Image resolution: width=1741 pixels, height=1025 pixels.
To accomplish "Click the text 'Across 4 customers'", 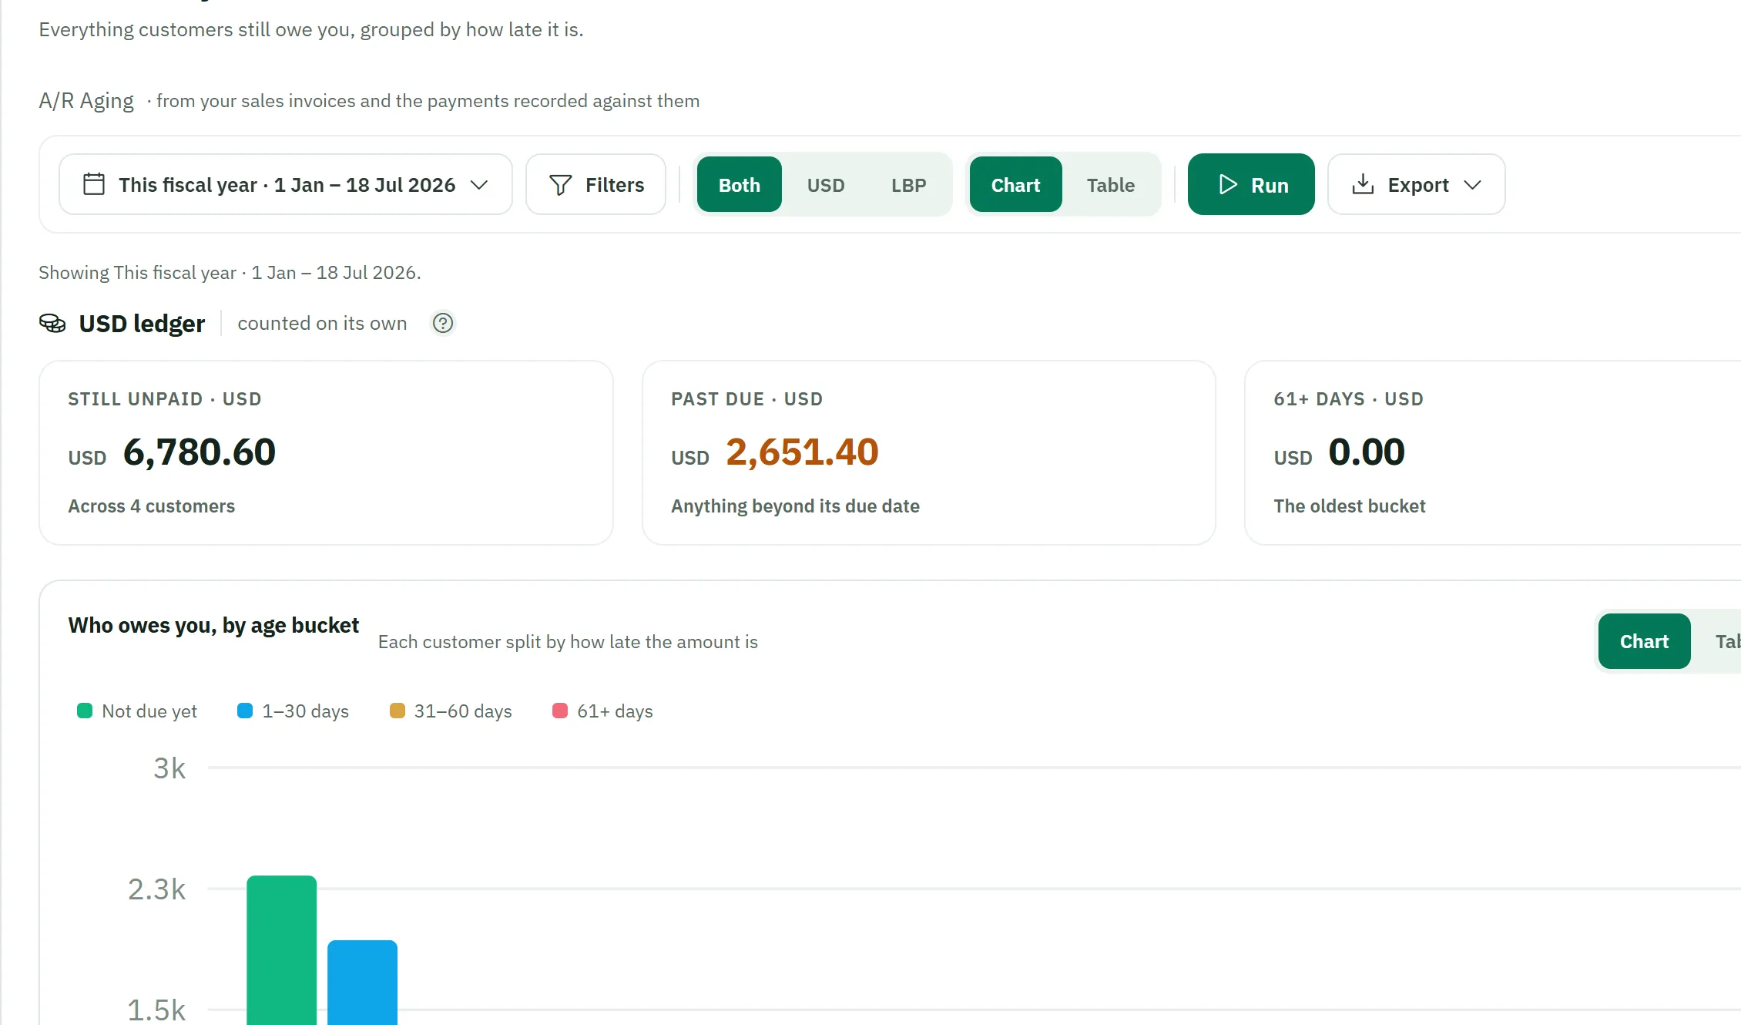I will (151, 506).
